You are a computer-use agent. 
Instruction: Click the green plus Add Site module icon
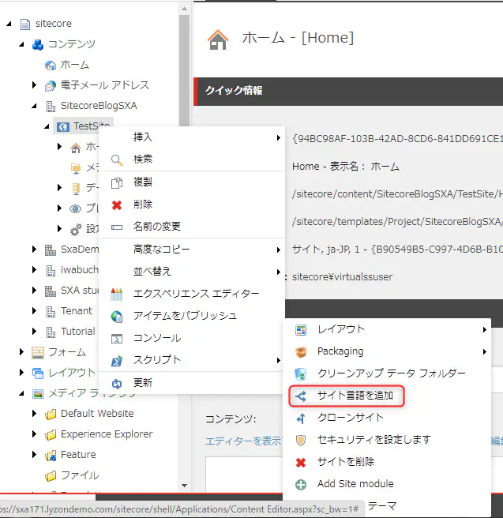301,485
